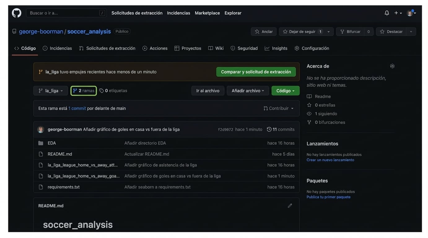The width and height of the screenshot is (428, 238).
Task: Click the pencil icon to edit README
Action: (x=290, y=206)
